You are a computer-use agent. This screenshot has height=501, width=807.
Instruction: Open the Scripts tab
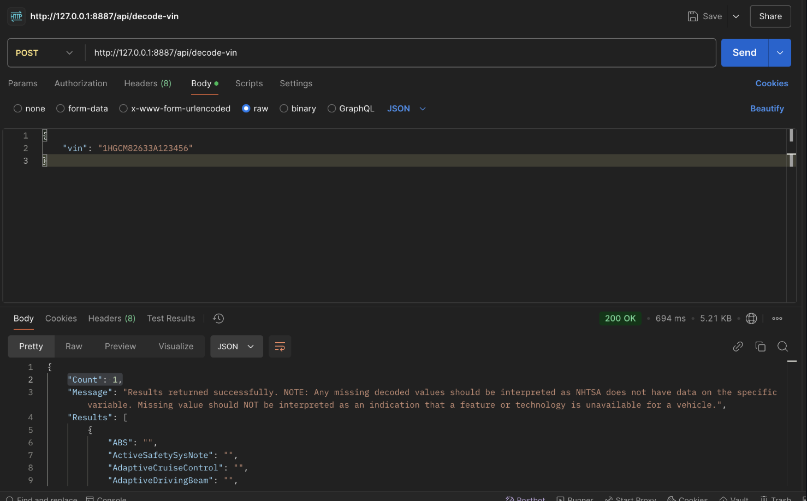[x=249, y=83]
